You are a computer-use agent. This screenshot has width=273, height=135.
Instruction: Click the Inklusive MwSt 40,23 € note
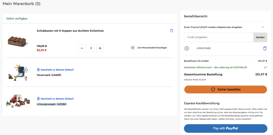[x=195, y=80]
